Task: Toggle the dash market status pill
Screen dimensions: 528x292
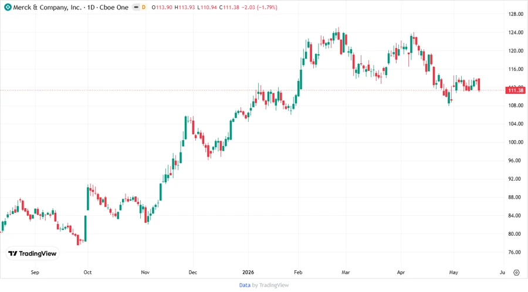Action: tap(136, 7)
